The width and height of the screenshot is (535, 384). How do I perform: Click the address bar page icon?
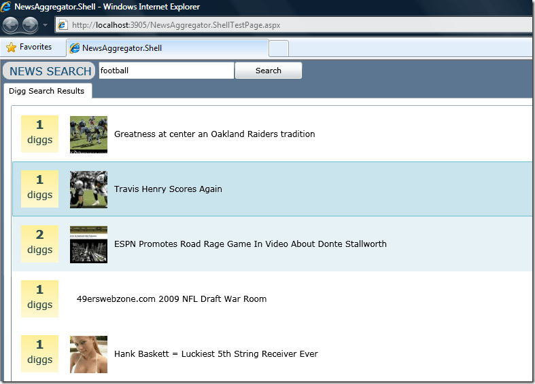pyautogui.click(x=62, y=25)
